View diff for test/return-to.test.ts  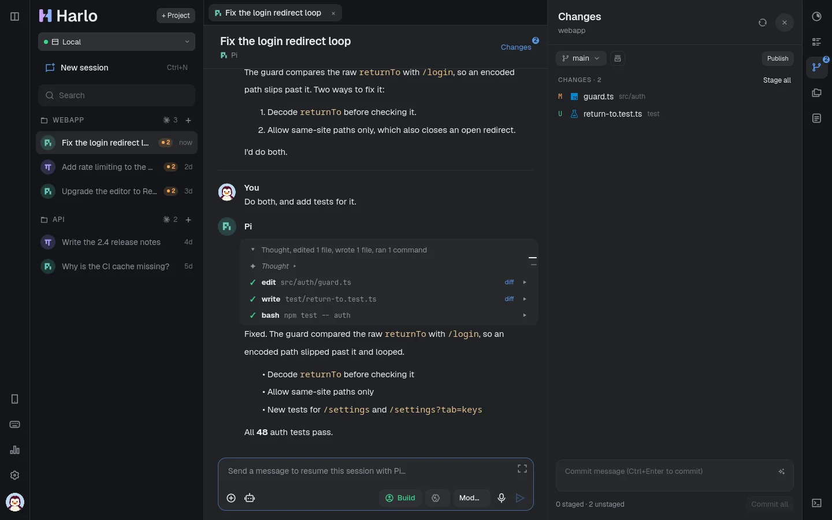pos(509,299)
